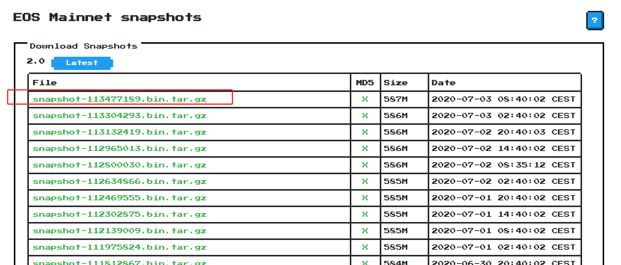Viewport: 621px width, 265px height.
Task: Click MD5 X icon for snapshot-113477189
Action: (x=365, y=99)
